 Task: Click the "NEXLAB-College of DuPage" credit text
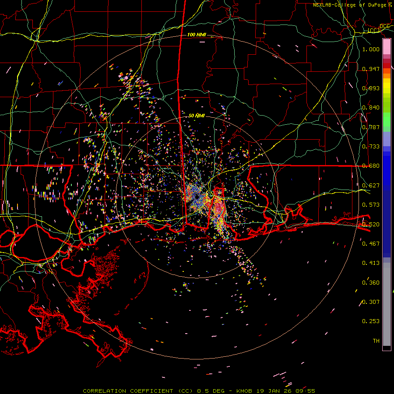click(350, 5)
